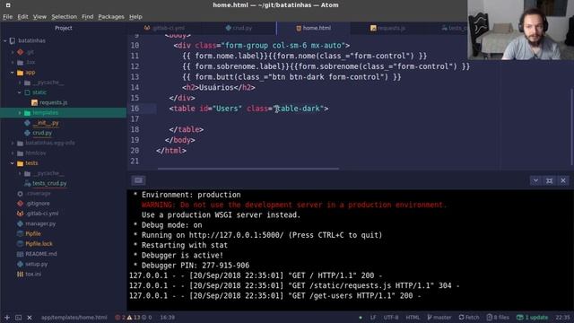Click the __init__.py Python icon

coord(28,123)
